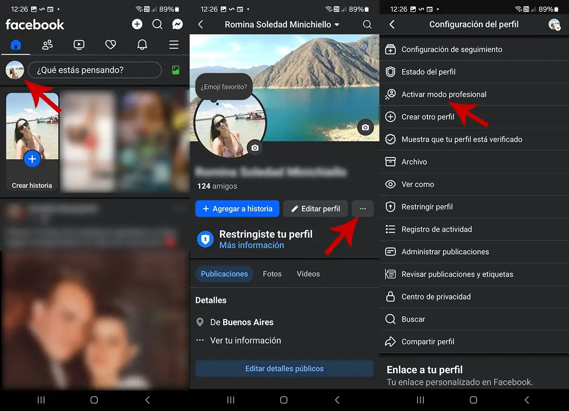Open the Video tab icon
Screen dimensions: 569x411
(79, 45)
